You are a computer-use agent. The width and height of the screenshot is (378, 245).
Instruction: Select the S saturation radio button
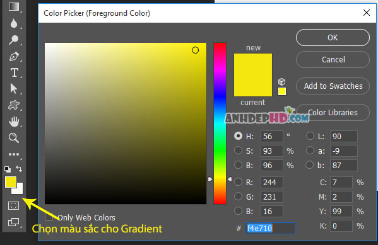tap(238, 151)
